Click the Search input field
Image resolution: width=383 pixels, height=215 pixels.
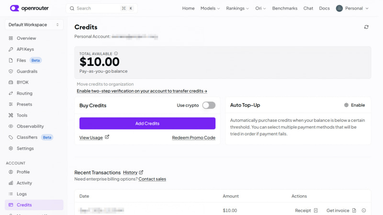click(x=101, y=8)
